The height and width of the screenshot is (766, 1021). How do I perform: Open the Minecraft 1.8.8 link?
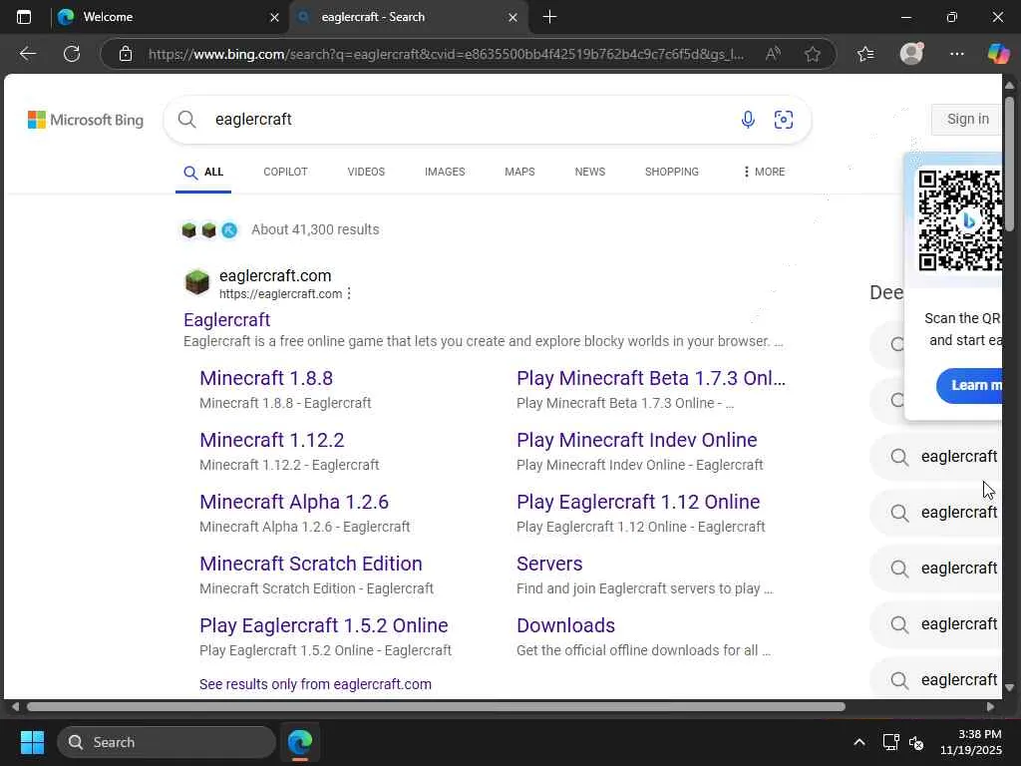click(266, 378)
